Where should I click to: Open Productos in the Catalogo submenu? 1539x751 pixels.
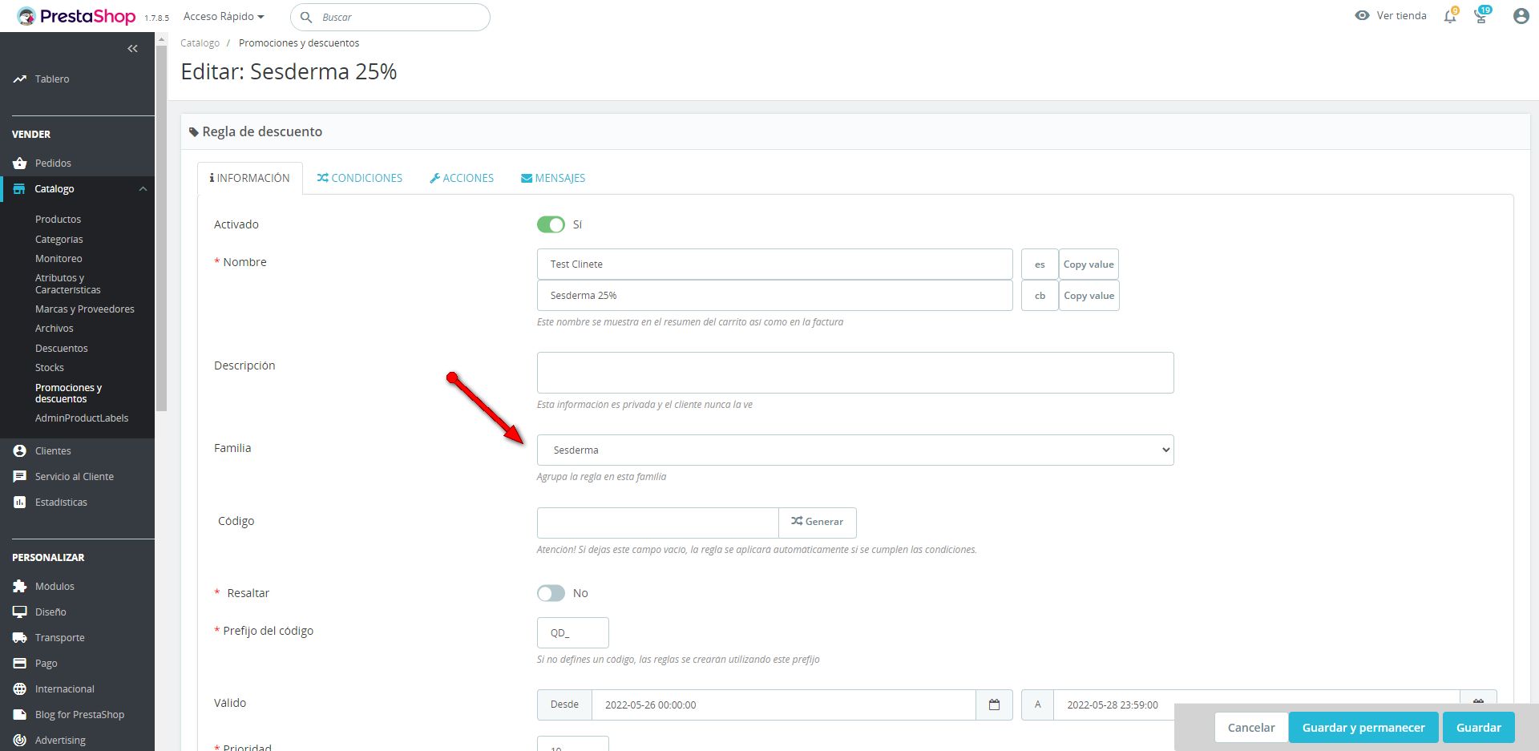(x=58, y=220)
